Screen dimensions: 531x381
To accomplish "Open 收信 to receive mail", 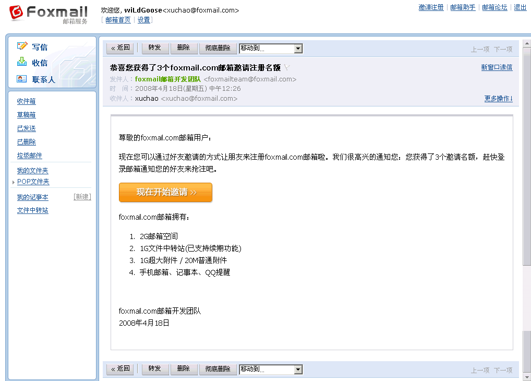I will click(x=40, y=63).
